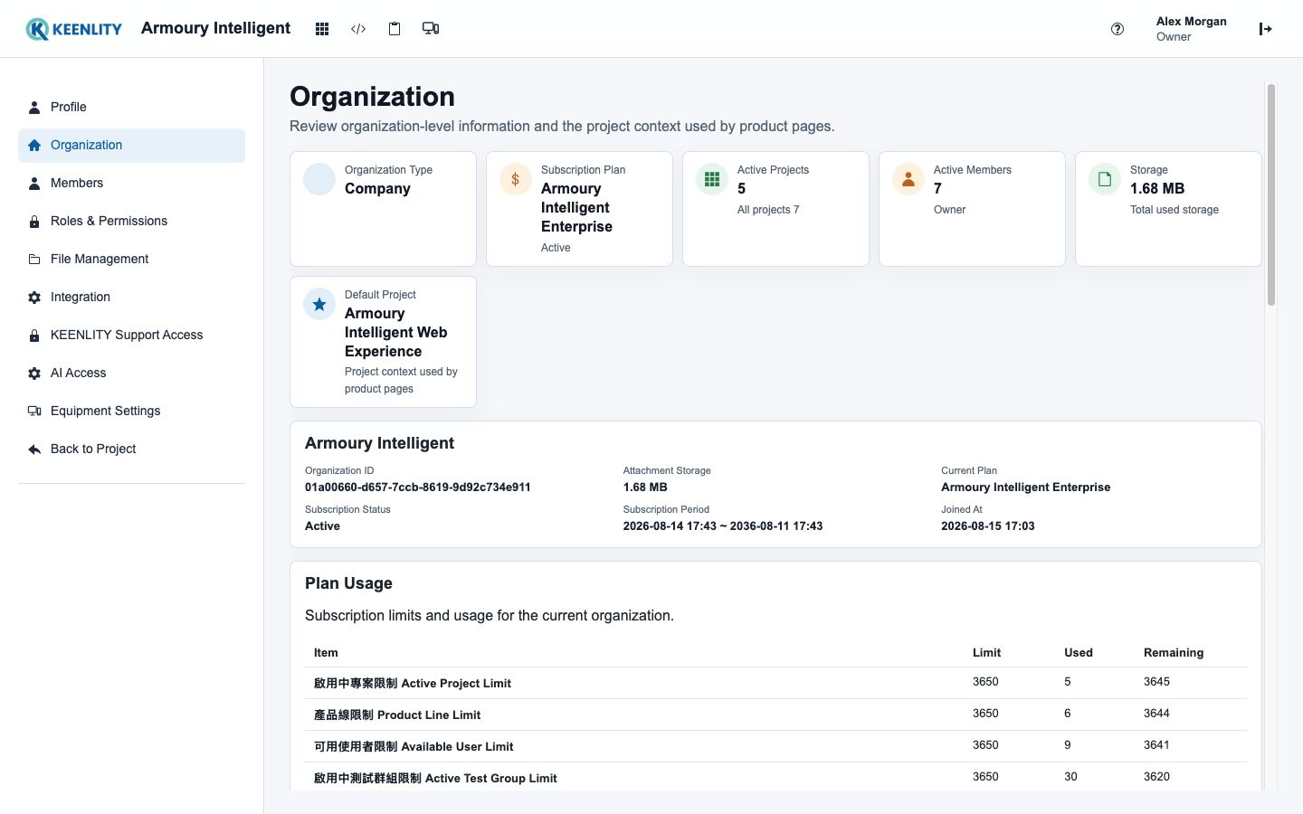Click the dollar icon on Subscription Plan card
This screenshot has width=1303, height=814.
(516, 179)
